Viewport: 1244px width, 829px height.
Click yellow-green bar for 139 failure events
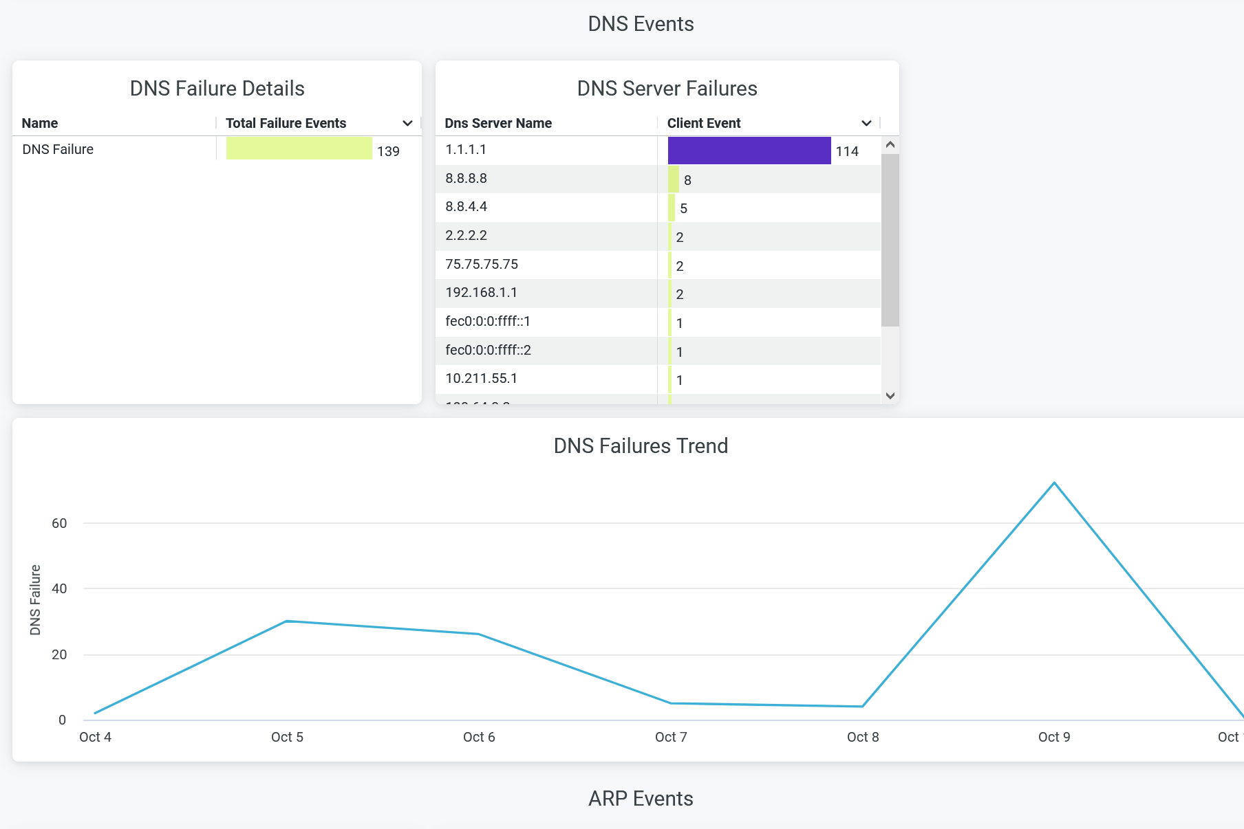coord(299,148)
